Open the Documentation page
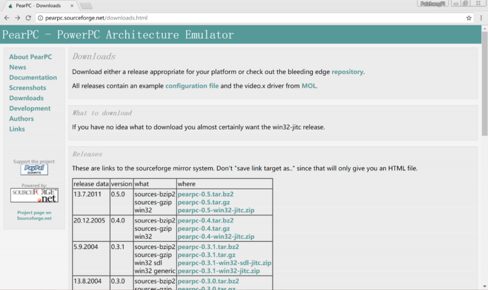The height and width of the screenshot is (290, 488). tap(33, 77)
